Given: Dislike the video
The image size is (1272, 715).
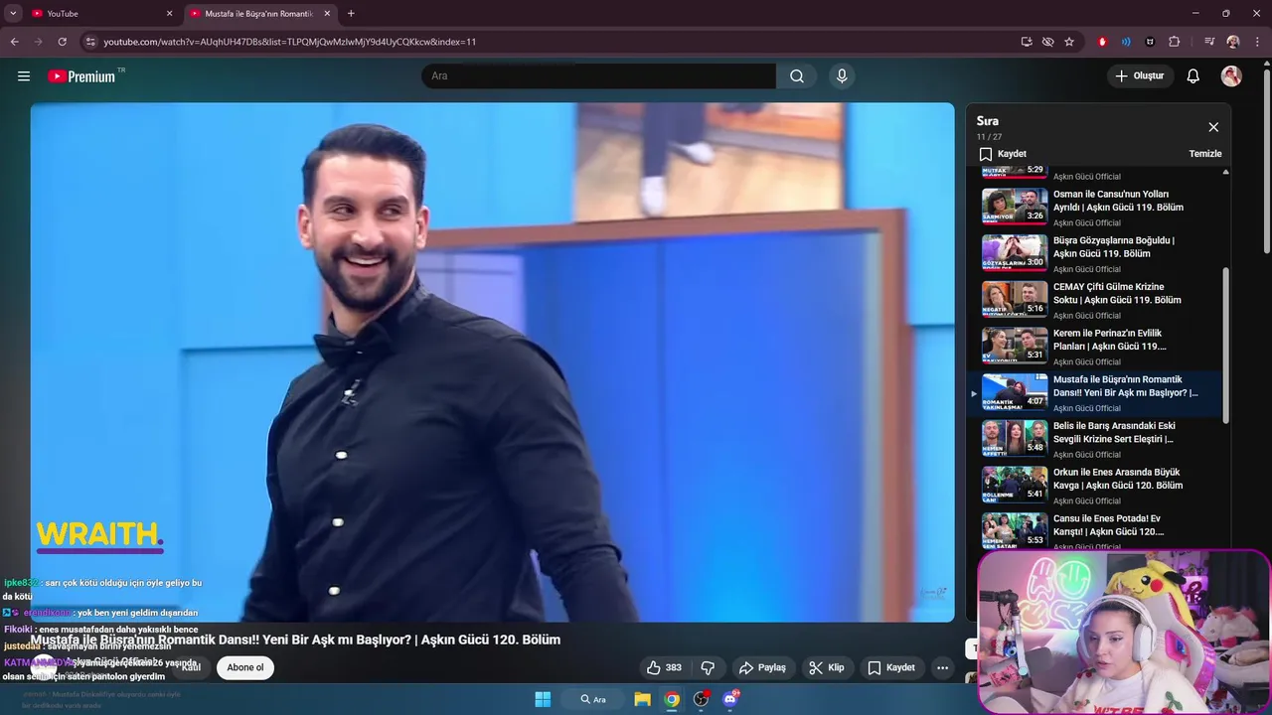Looking at the screenshot, I should pyautogui.click(x=709, y=667).
